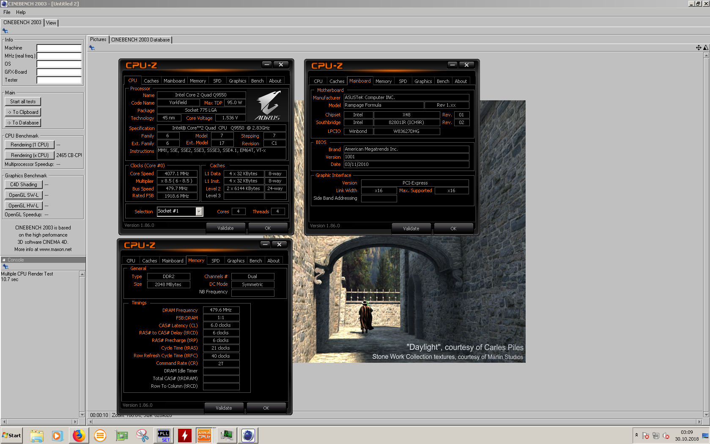Open the Socket #1 selection dropdown
710x444 pixels.
click(199, 211)
